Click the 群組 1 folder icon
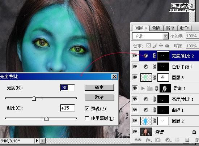This screenshot has width=199, height=146. click(x=149, y=88)
